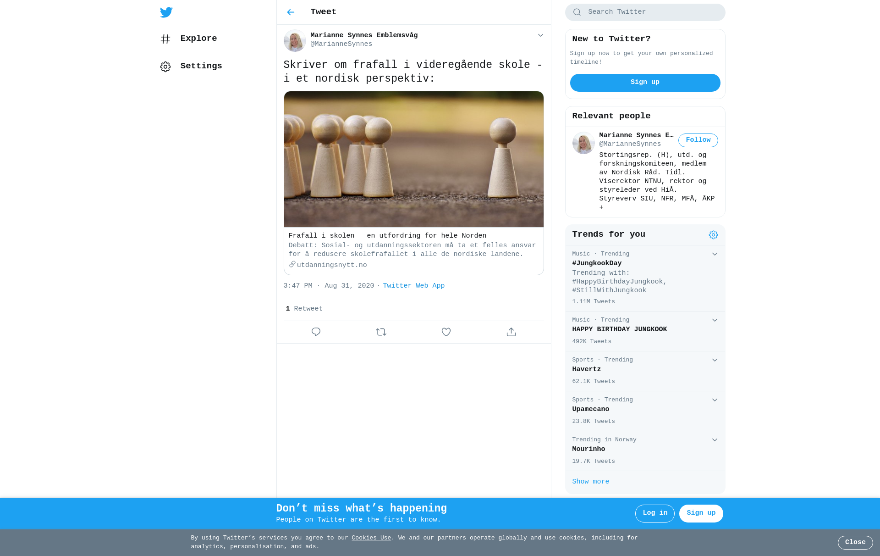The height and width of the screenshot is (556, 880).
Task: Retweet using the retweet icon
Action: coord(381,332)
